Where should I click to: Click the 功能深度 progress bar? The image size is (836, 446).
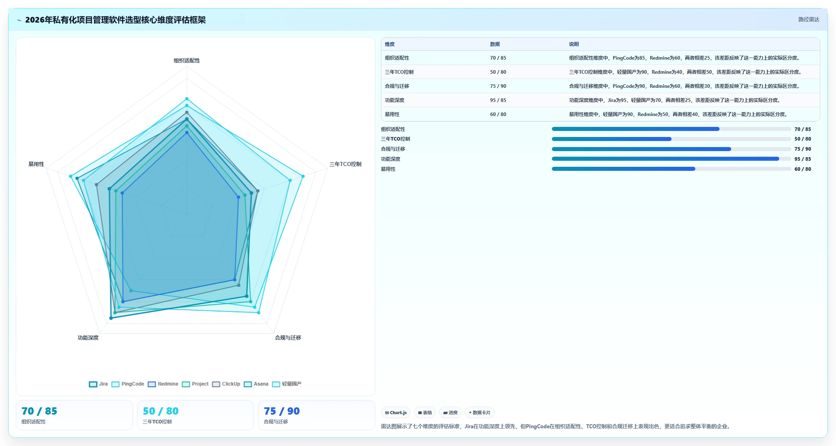coord(671,159)
